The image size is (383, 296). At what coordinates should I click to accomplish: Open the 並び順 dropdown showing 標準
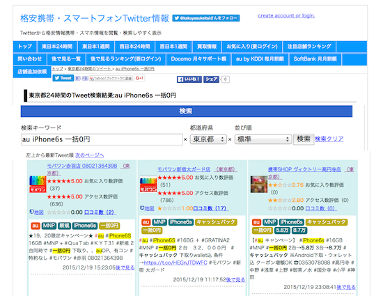point(263,139)
